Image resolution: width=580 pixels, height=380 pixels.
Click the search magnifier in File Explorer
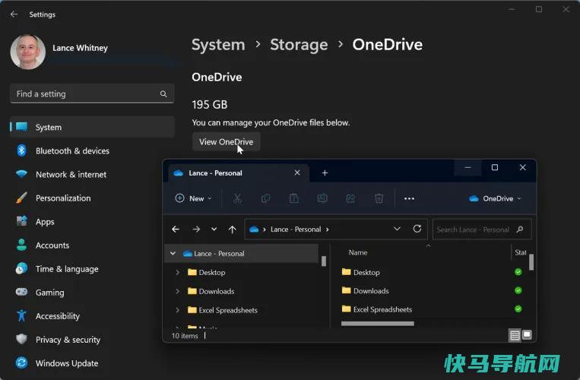click(520, 230)
